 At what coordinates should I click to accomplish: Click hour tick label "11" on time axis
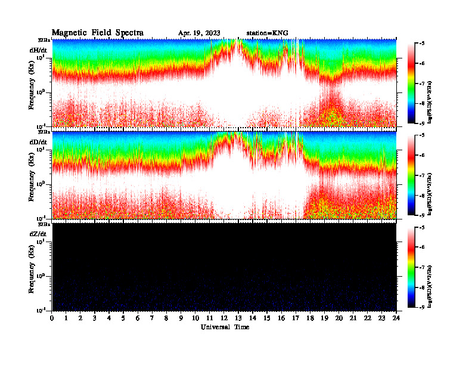[x=210, y=318]
